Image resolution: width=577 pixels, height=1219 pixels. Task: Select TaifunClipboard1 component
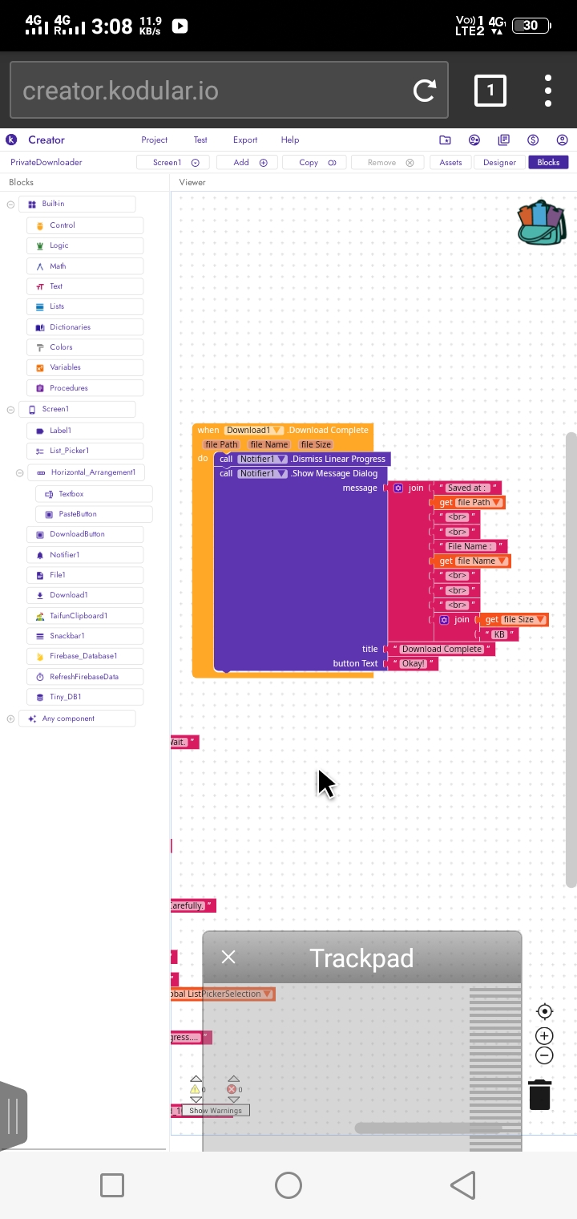coord(85,616)
